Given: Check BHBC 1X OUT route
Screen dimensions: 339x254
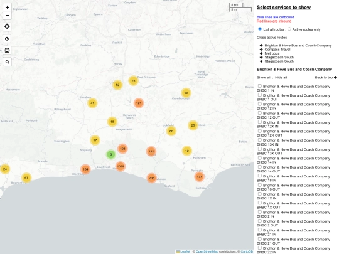Looking at the screenshot, I should [260, 203].
